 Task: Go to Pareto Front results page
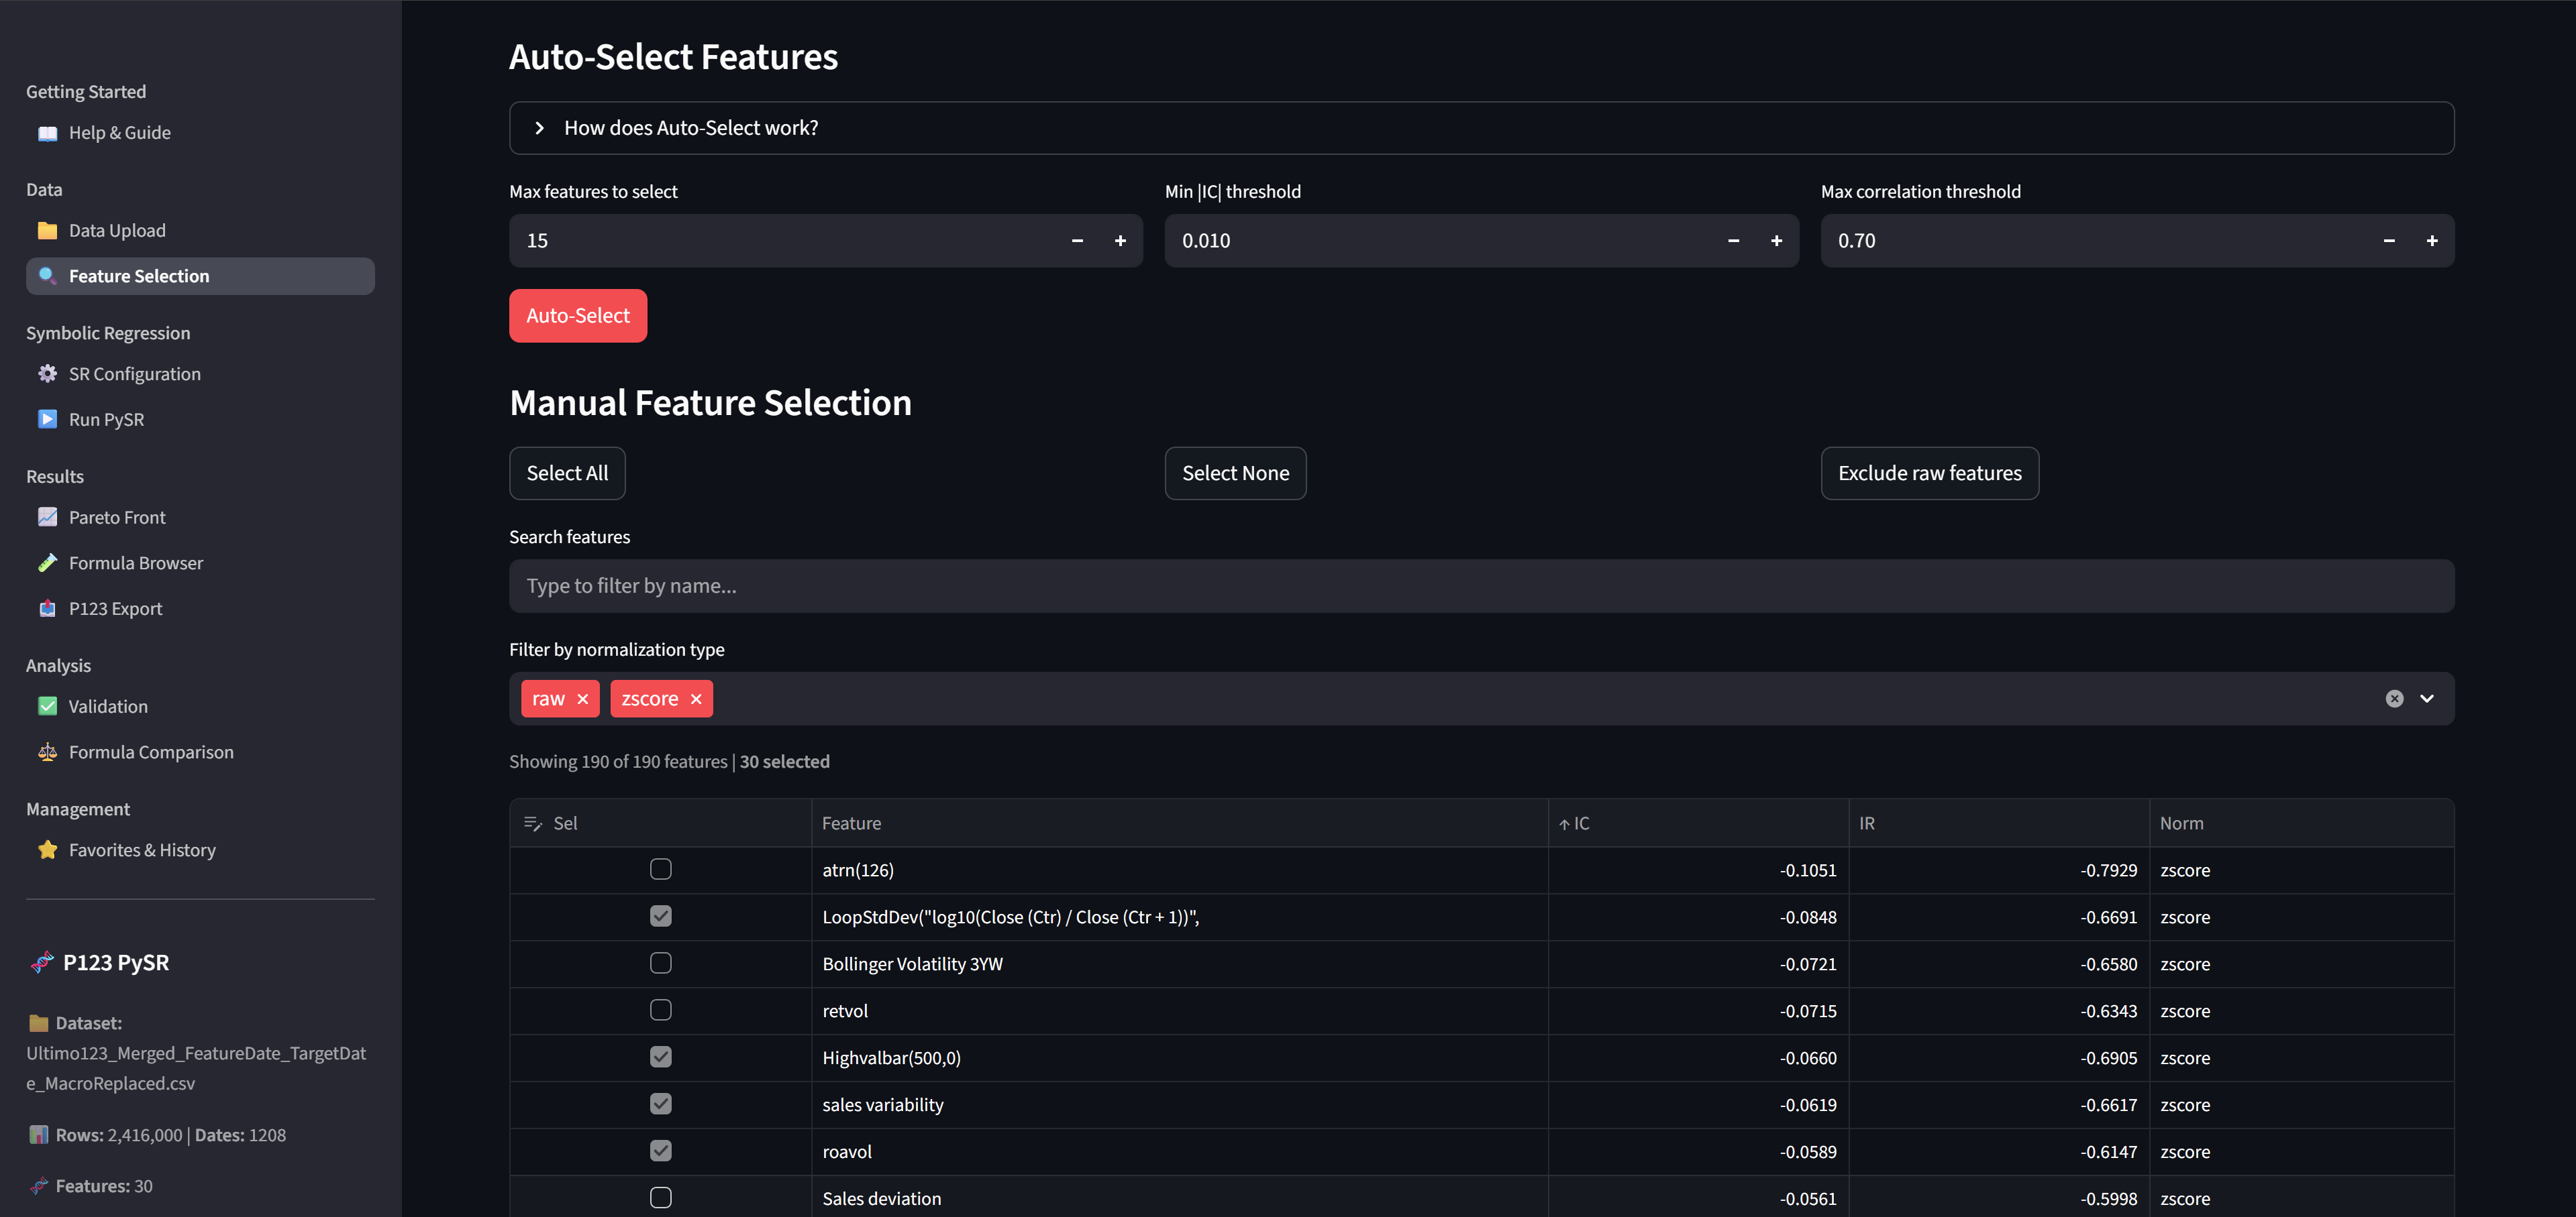click(x=117, y=518)
